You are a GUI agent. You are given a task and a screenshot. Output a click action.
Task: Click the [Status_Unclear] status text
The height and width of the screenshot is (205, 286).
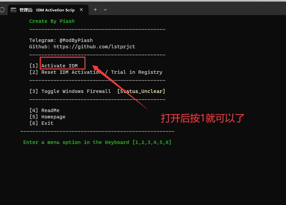pos(141,91)
